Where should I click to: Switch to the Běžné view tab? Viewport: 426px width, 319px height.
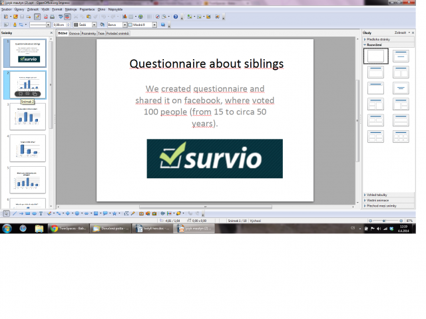(63, 33)
